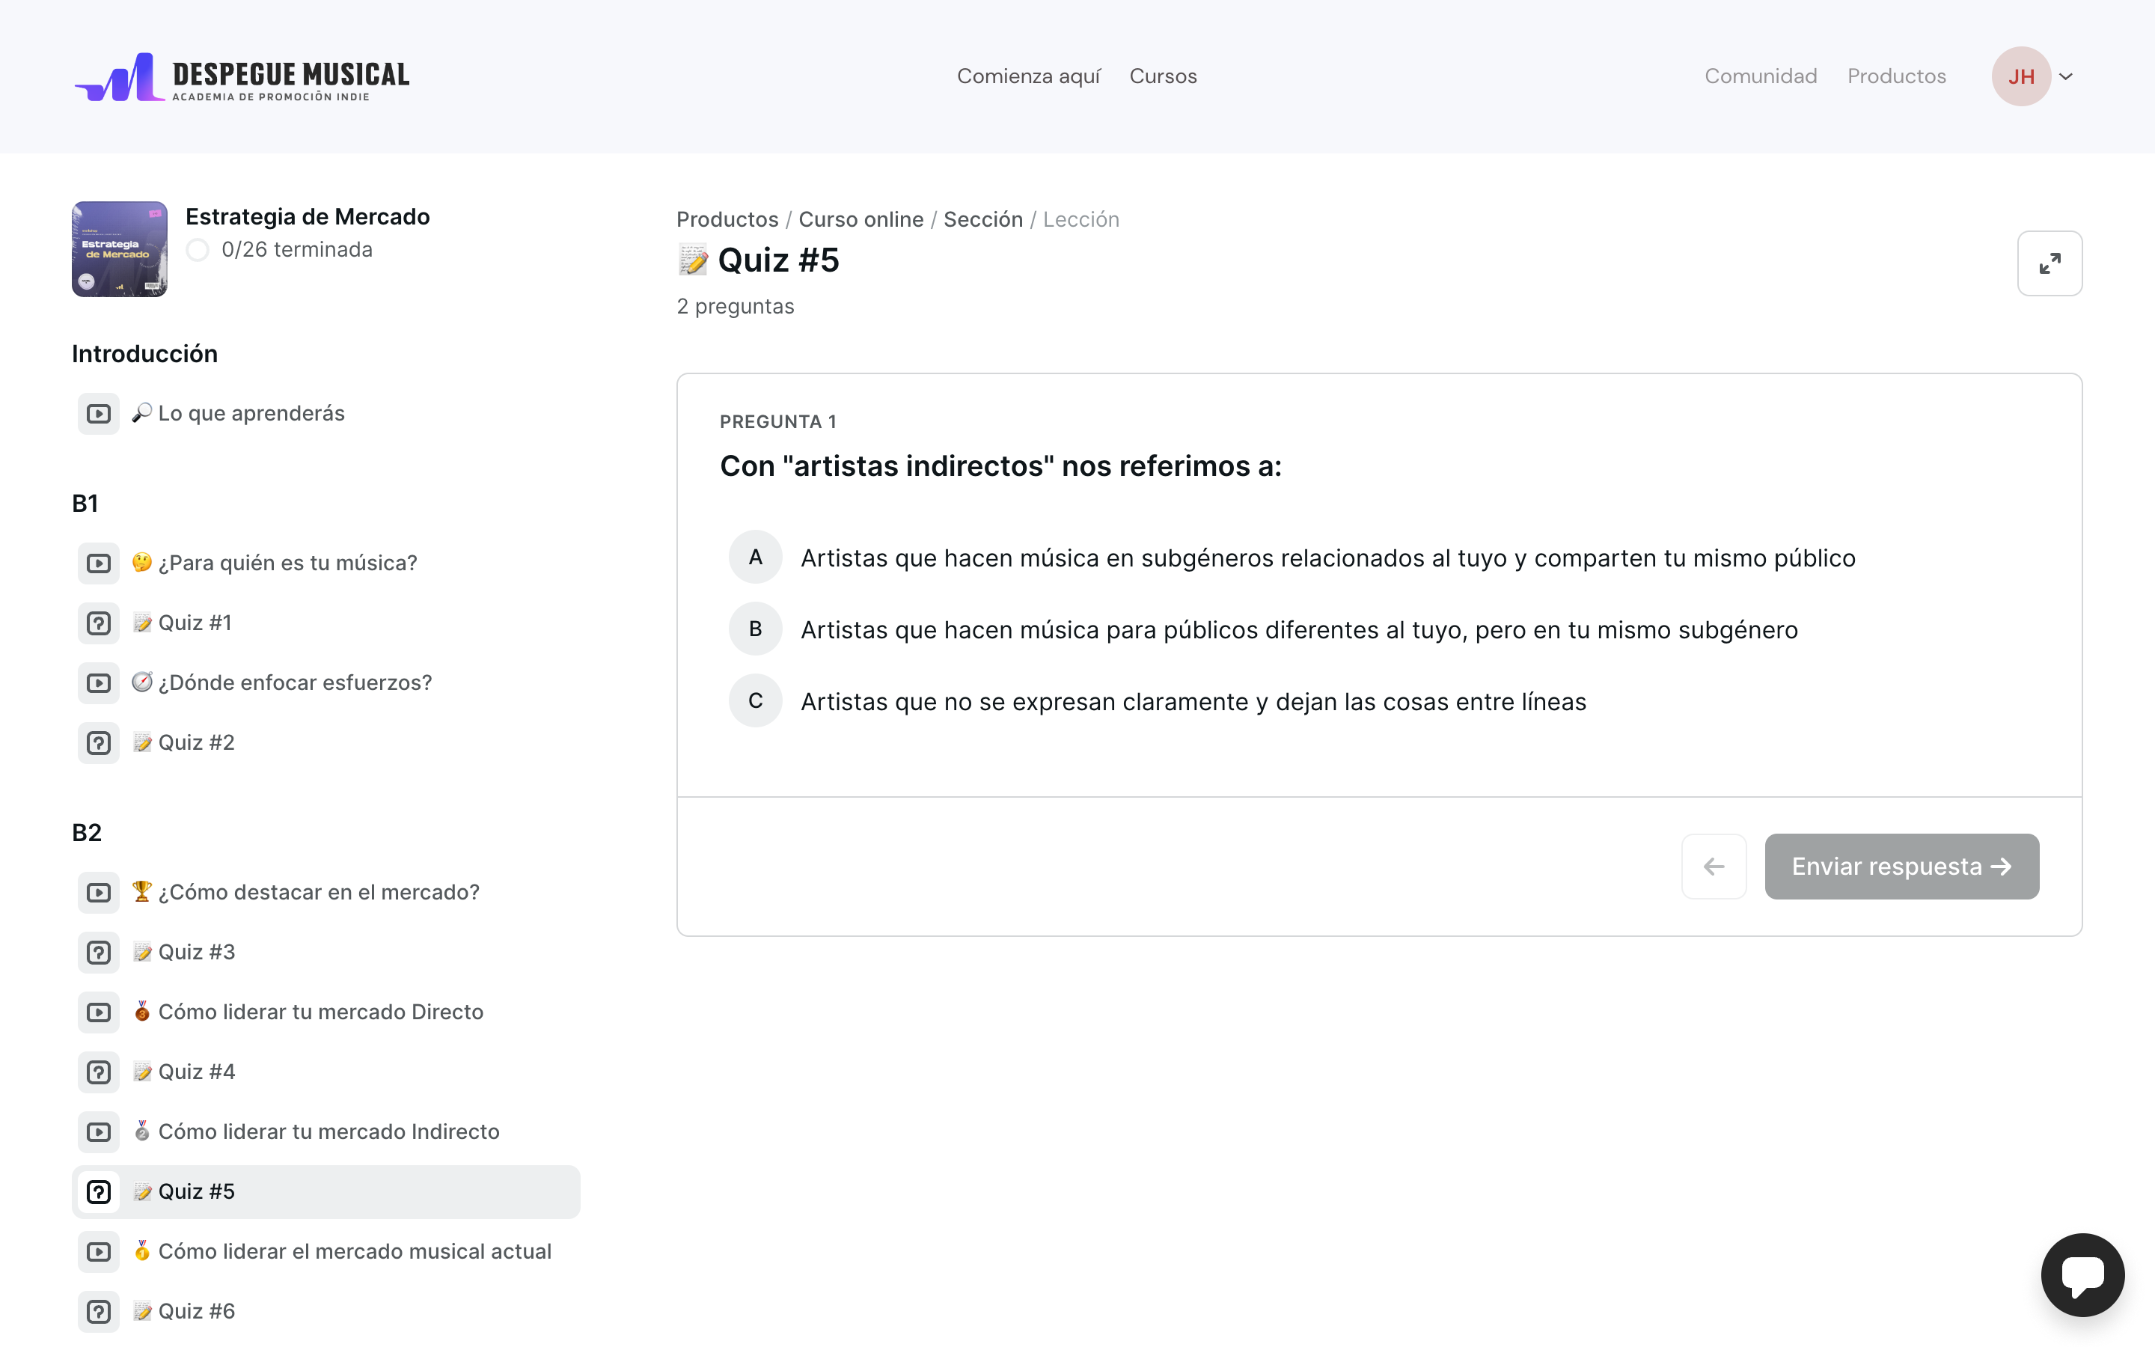Image resolution: width=2155 pixels, height=1347 pixels.
Task: Open the JH profile avatar menu
Action: tap(2020, 76)
